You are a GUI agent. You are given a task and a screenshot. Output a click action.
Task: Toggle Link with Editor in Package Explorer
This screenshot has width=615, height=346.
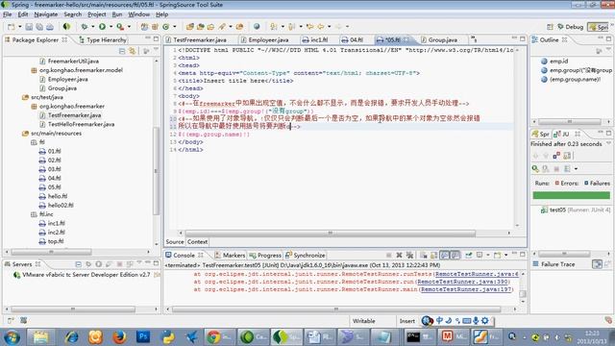coord(133,51)
